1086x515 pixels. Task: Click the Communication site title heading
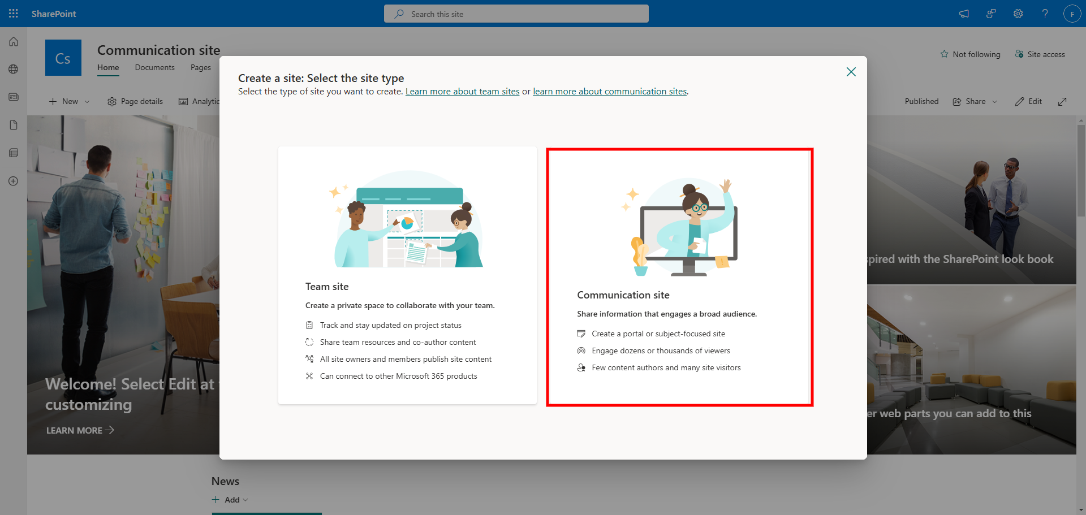[x=158, y=50]
